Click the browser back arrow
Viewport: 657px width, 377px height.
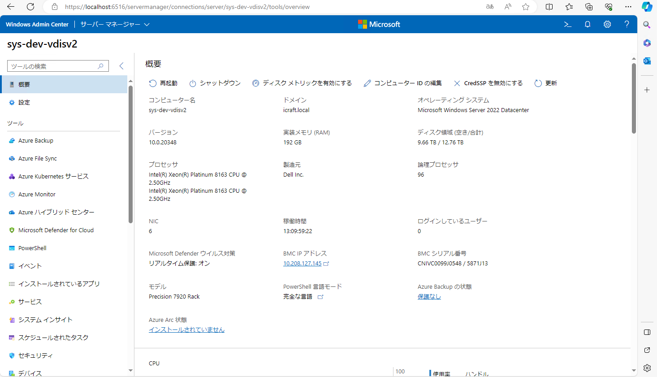(11, 7)
